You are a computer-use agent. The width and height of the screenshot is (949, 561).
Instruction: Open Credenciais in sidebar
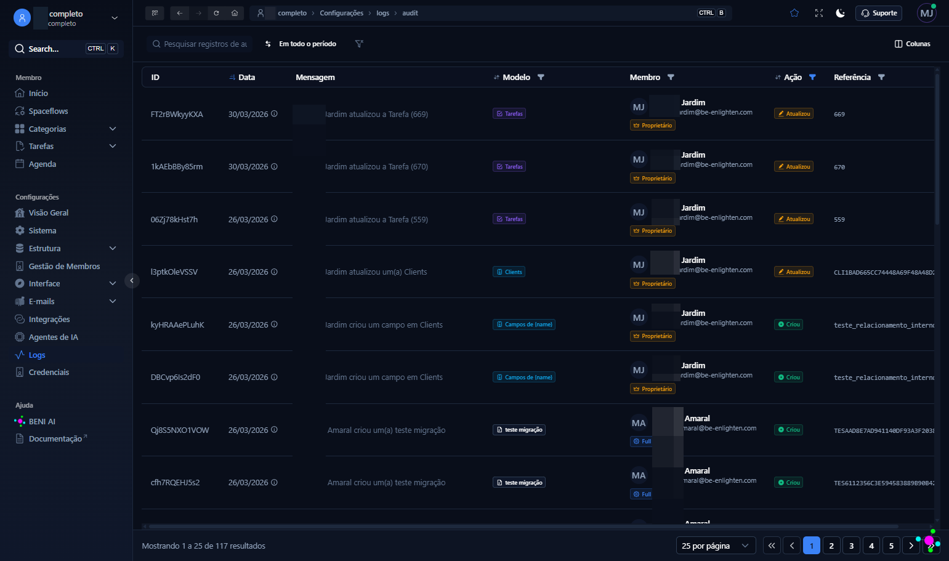pyautogui.click(x=49, y=372)
